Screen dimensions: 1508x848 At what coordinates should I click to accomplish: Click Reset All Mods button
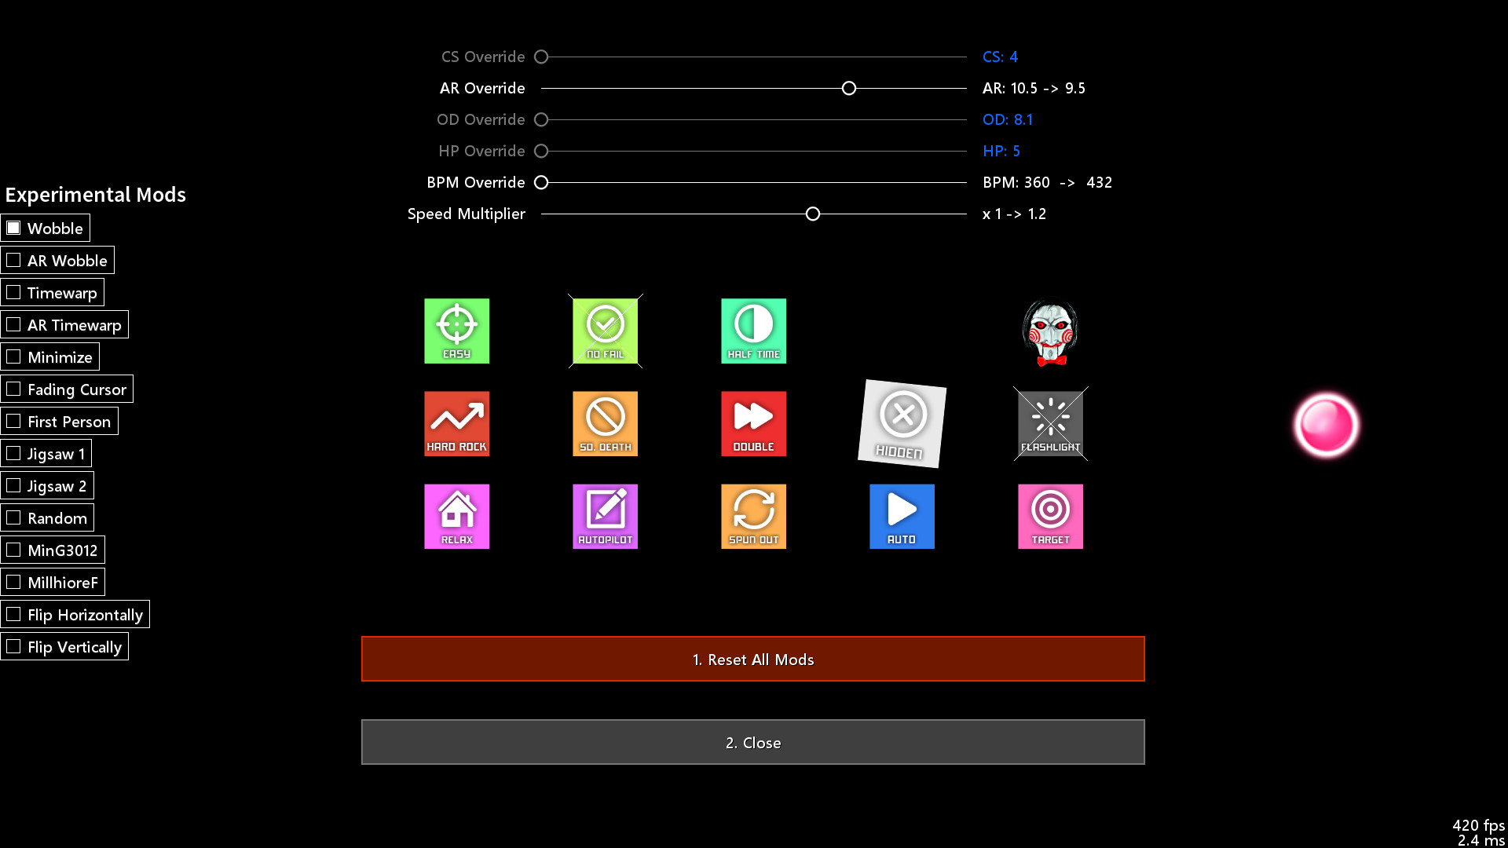pyautogui.click(x=754, y=660)
